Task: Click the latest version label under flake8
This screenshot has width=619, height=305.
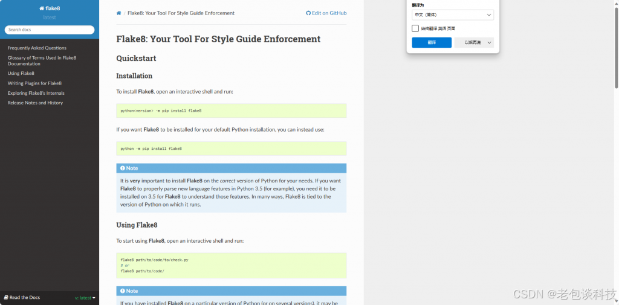Action: click(x=50, y=18)
